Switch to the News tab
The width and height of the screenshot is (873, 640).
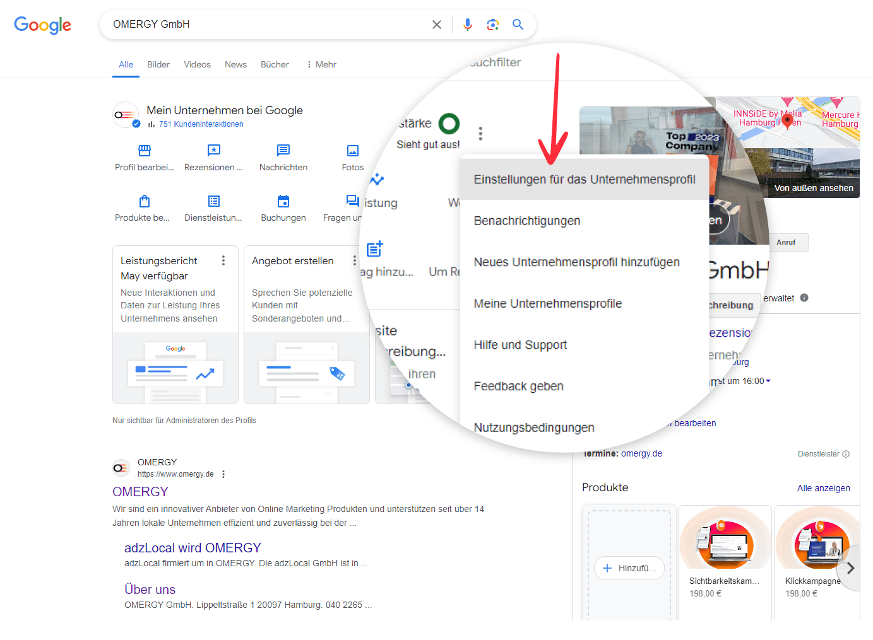click(x=236, y=64)
